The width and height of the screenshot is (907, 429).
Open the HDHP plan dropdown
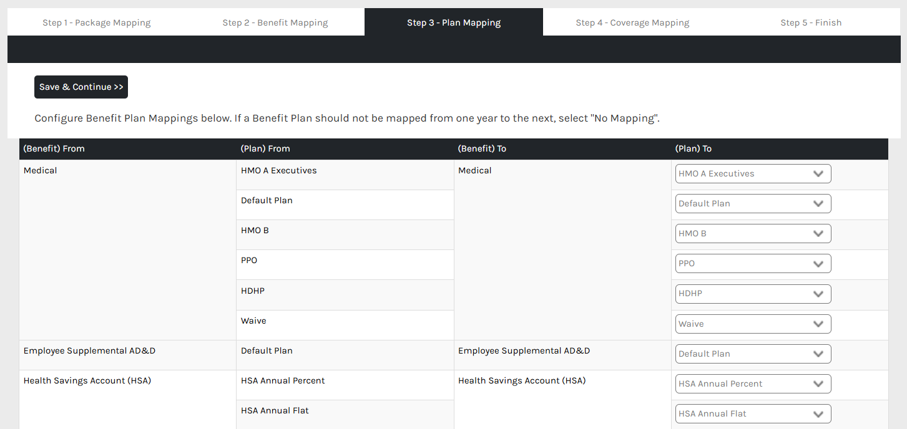(753, 294)
